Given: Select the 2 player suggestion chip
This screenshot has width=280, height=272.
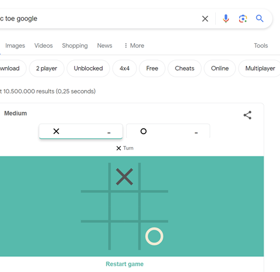Looking at the screenshot, I should tap(47, 68).
